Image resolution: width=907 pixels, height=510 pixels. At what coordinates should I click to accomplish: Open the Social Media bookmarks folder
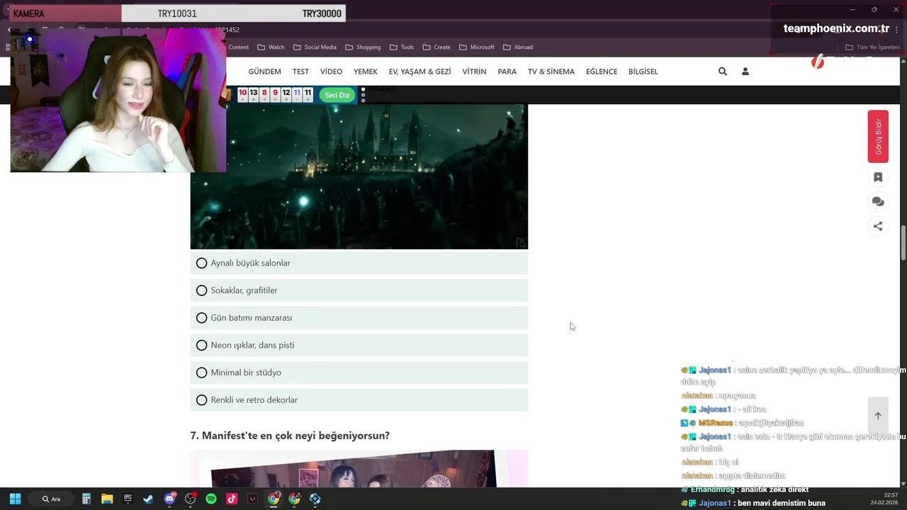tap(315, 47)
